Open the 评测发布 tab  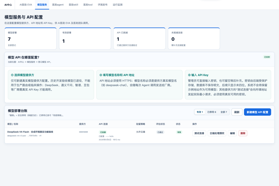pyautogui.click(x=103, y=5)
